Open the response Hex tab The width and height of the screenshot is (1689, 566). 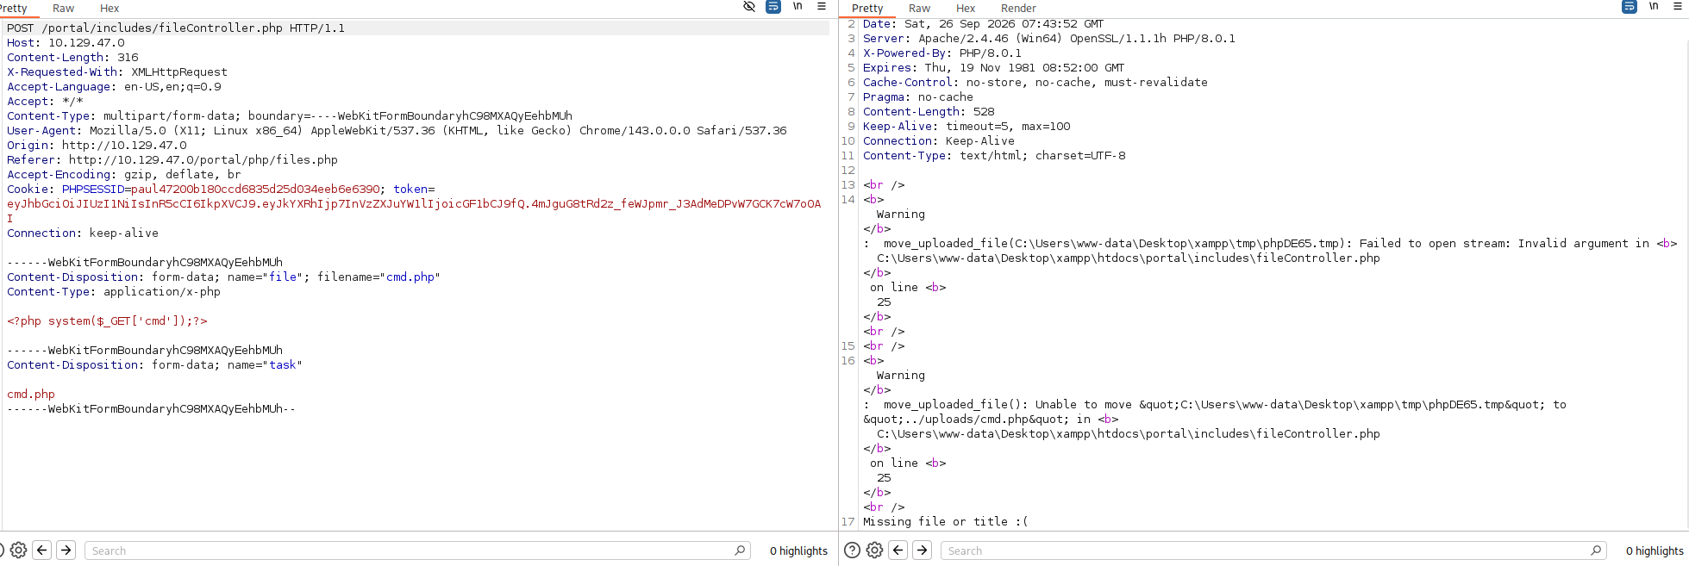pos(966,8)
